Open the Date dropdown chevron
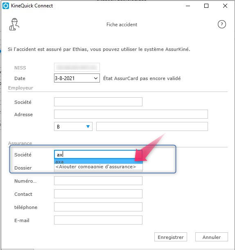Screen dimensions: 235x250 click(x=96, y=78)
